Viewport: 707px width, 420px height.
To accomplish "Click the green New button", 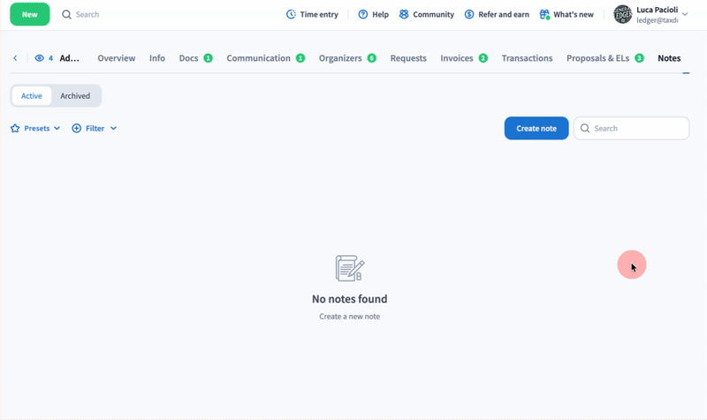I will tap(30, 15).
